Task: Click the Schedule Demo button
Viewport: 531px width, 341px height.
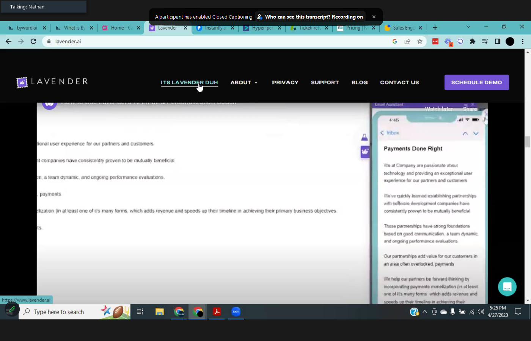Action: pos(476,82)
